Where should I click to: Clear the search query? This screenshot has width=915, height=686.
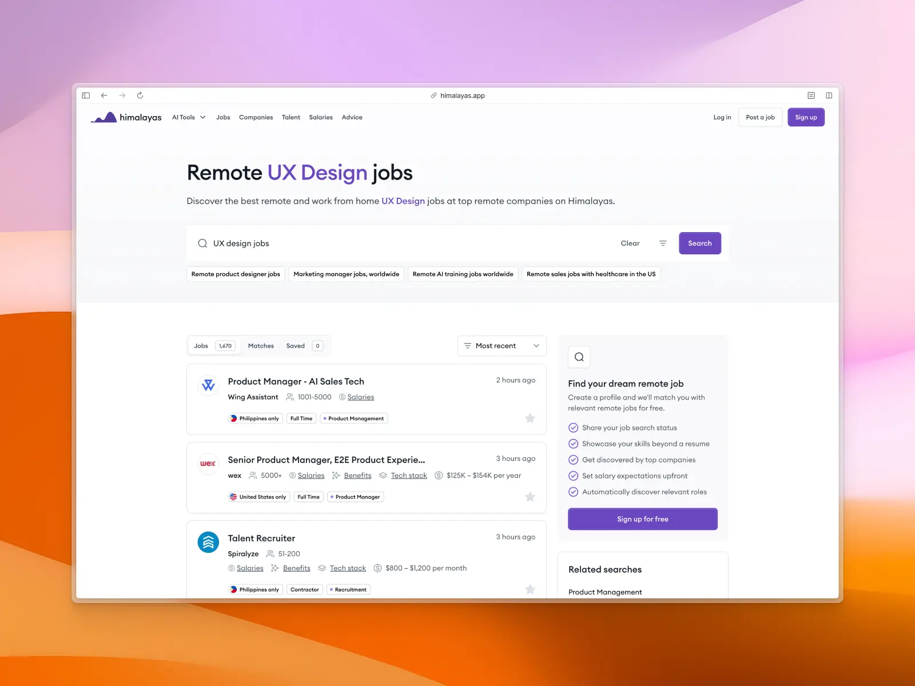(x=630, y=244)
